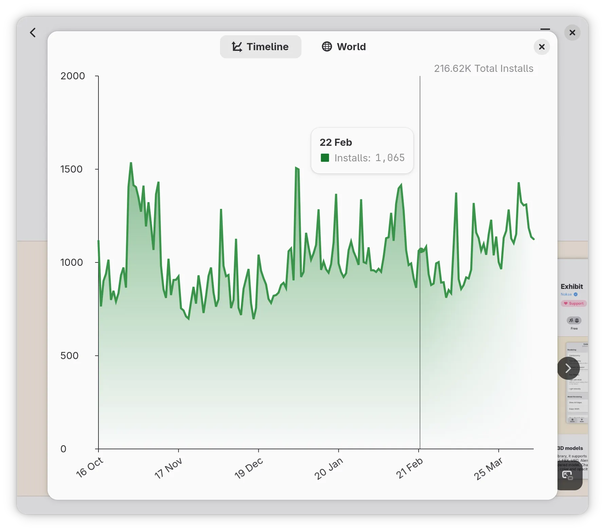Click the verified badge next to Nokse
The width and height of the screenshot is (605, 531).
pyautogui.click(x=575, y=294)
